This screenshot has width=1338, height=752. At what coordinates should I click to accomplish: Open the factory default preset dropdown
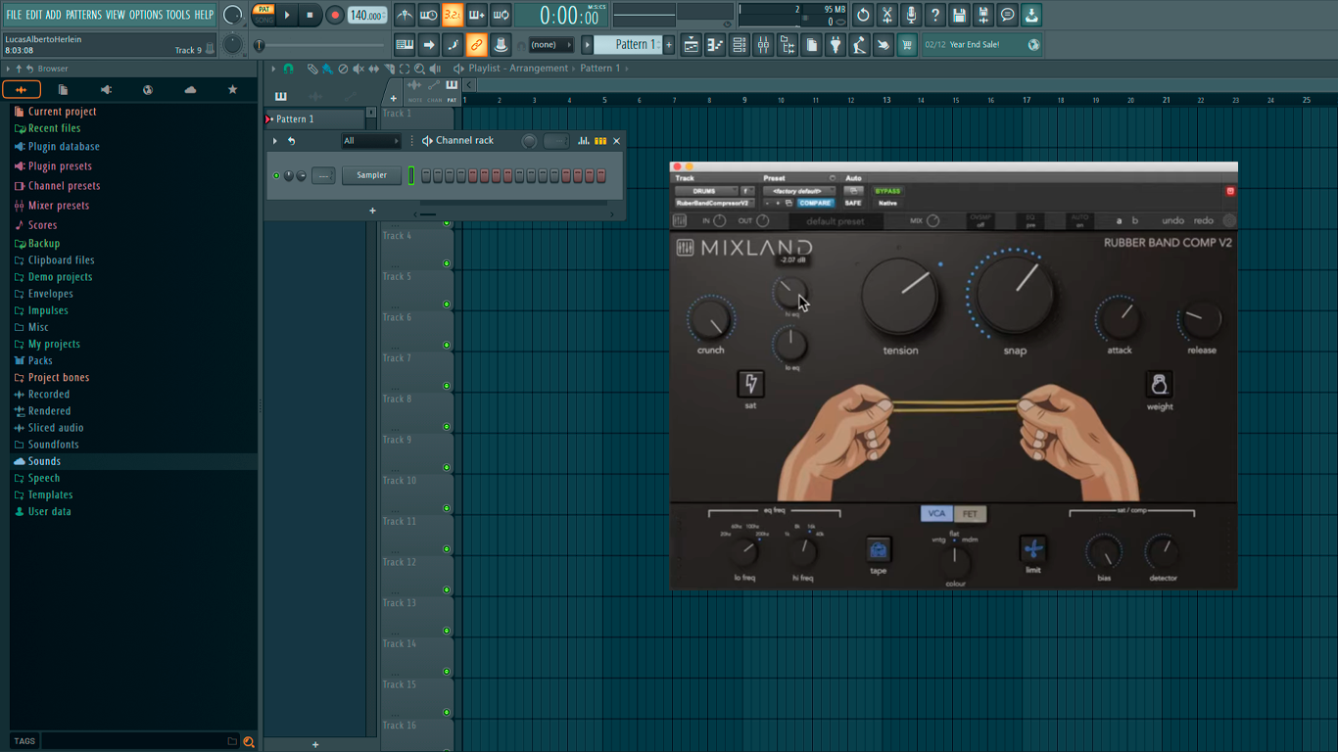point(799,191)
